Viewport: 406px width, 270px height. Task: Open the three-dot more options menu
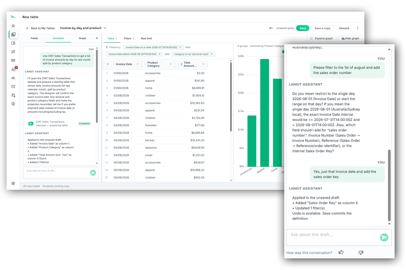click(358, 28)
